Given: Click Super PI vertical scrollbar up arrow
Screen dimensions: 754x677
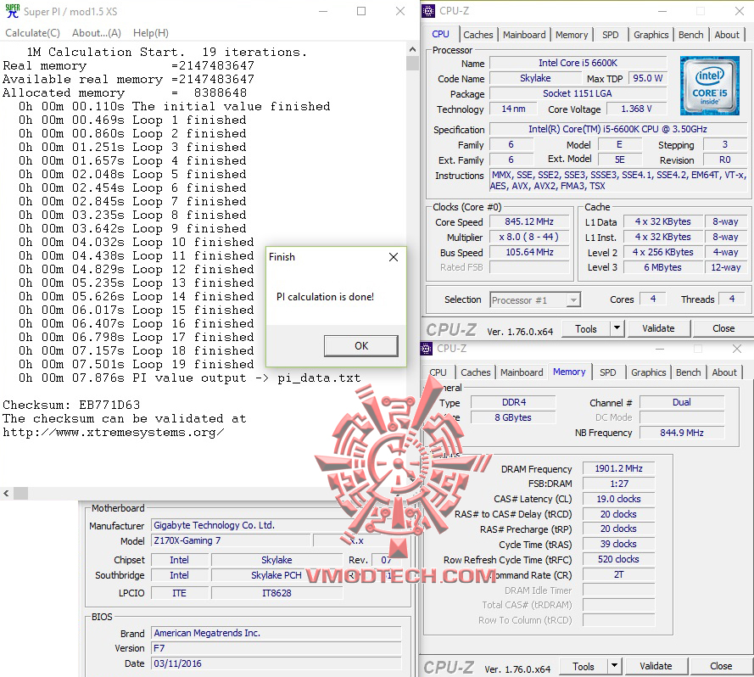Looking at the screenshot, I should pyautogui.click(x=412, y=48).
